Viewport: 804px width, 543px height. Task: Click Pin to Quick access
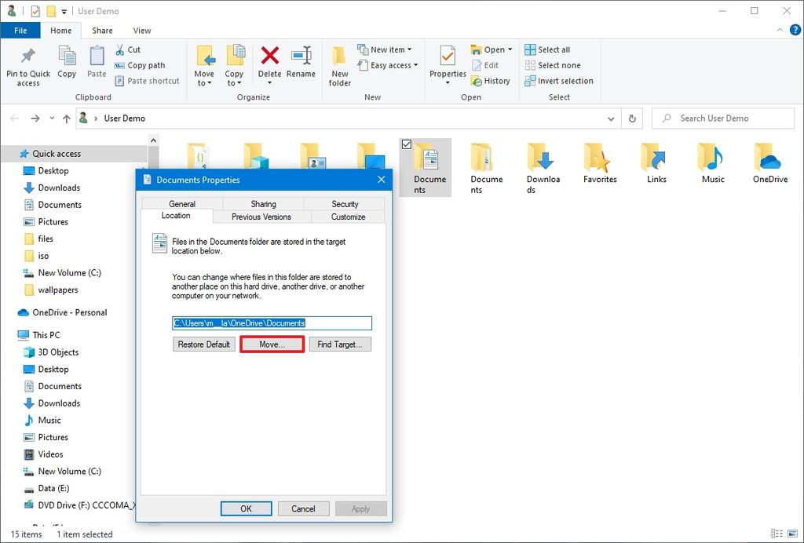[27, 67]
